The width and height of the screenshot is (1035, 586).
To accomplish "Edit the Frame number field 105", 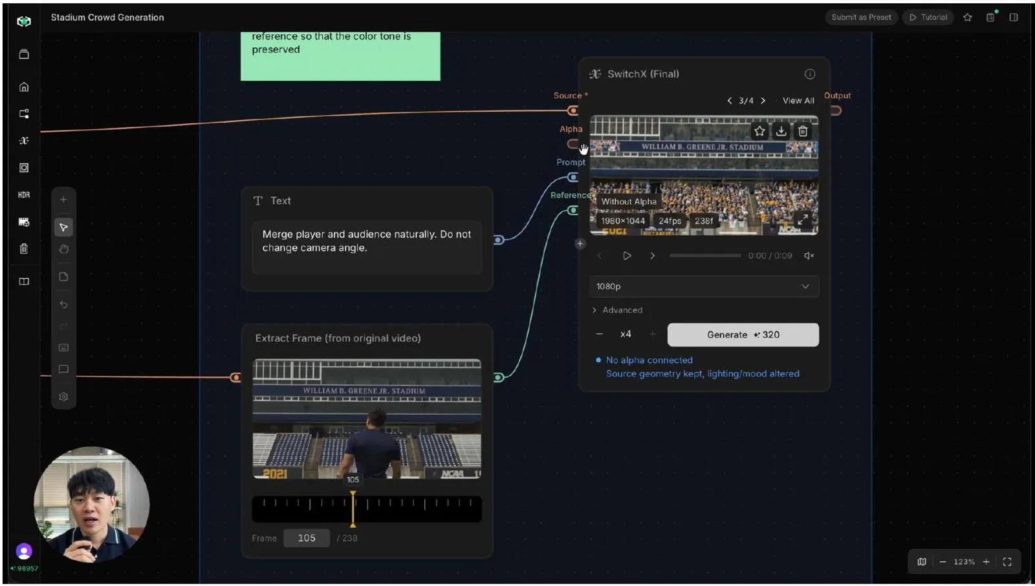I will pyautogui.click(x=307, y=538).
